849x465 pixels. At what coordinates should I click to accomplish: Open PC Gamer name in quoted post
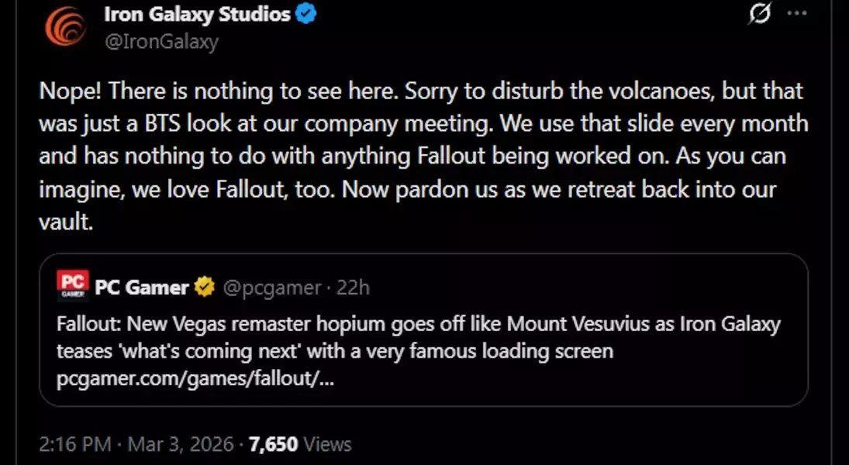pyautogui.click(x=141, y=288)
